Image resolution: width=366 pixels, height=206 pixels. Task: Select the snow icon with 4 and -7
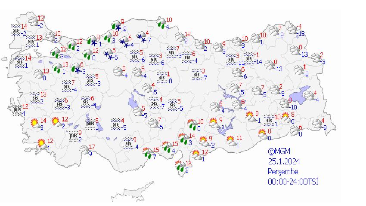[x=141, y=37]
